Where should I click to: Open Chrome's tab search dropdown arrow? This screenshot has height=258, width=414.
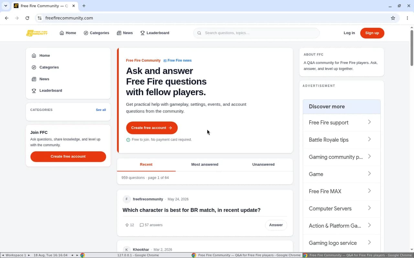tap(5, 6)
